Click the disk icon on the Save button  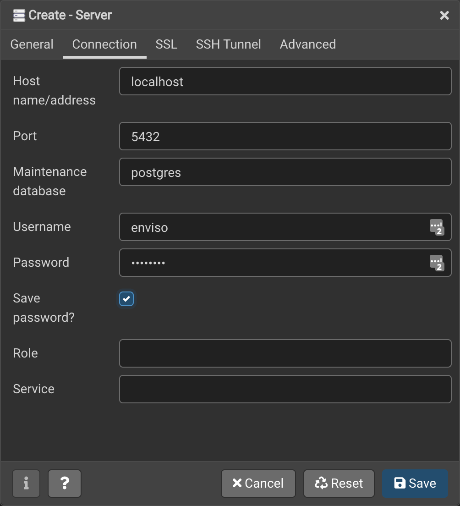pyautogui.click(x=400, y=483)
